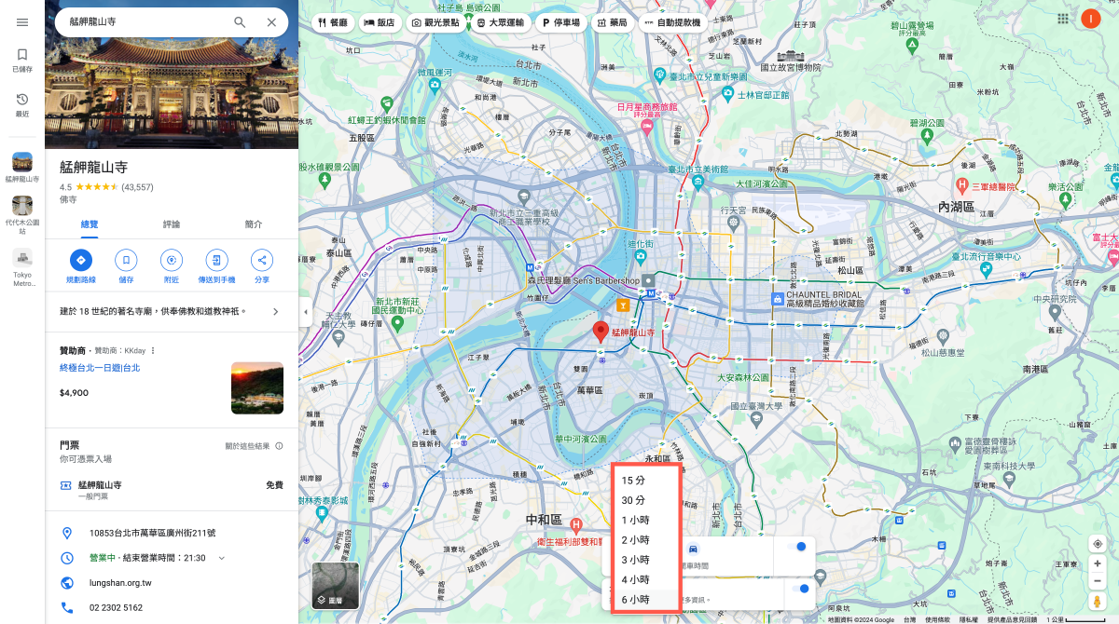Toggle the switch on the parking-time card
The height and width of the screenshot is (624, 1119).
pos(795,547)
